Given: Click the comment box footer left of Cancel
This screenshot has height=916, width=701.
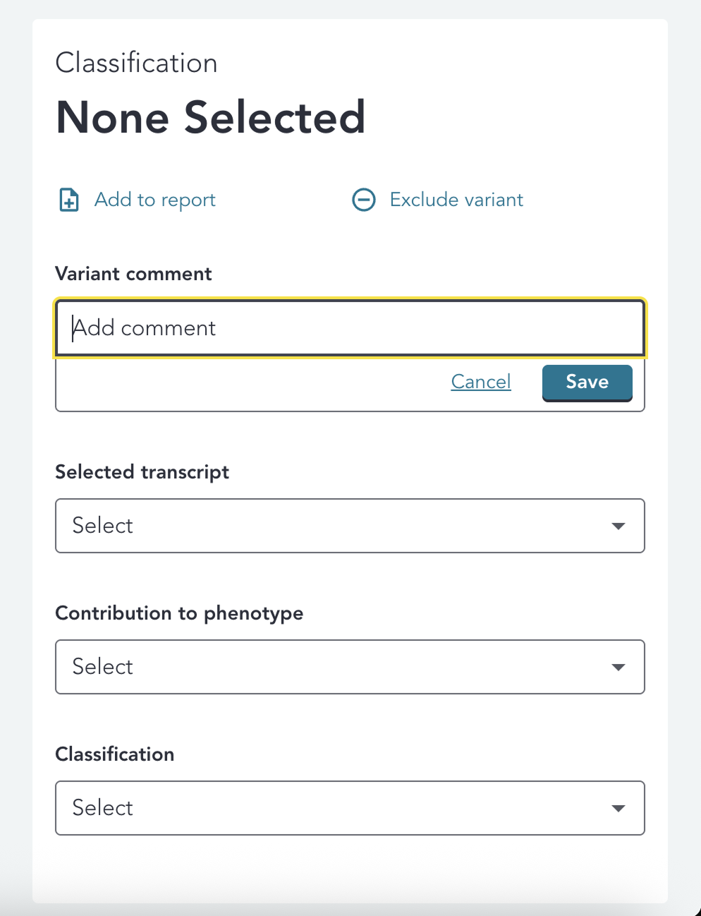Looking at the screenshot, I should point(247,384).
